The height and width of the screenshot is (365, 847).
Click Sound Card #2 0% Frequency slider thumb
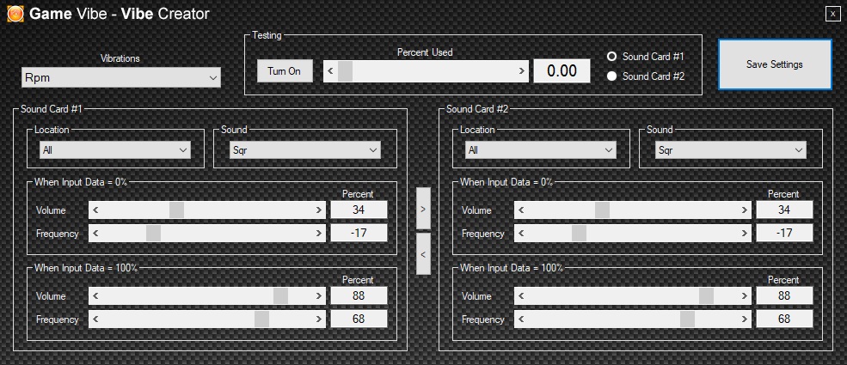(579, 234)
